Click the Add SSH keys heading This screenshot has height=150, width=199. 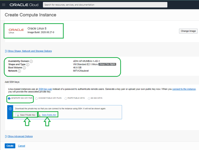tap(12, 82)
